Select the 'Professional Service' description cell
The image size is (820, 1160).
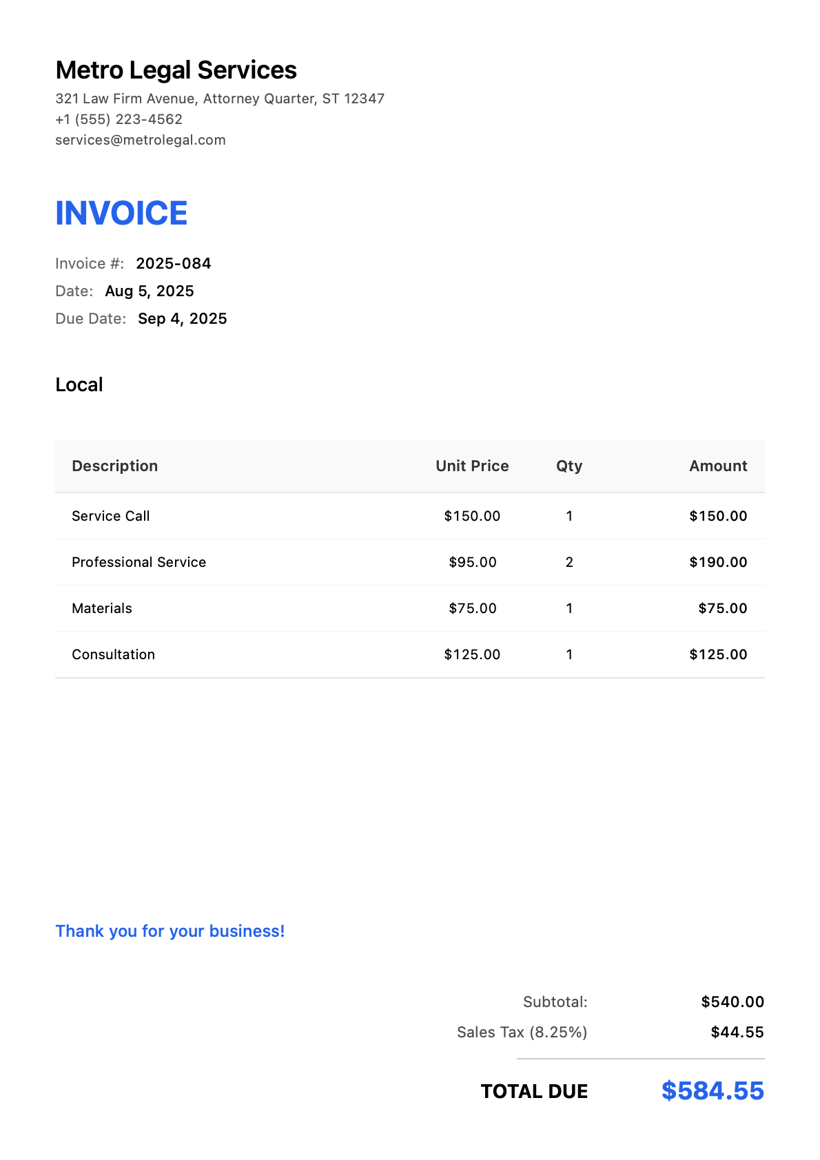(x=139, y=562)
